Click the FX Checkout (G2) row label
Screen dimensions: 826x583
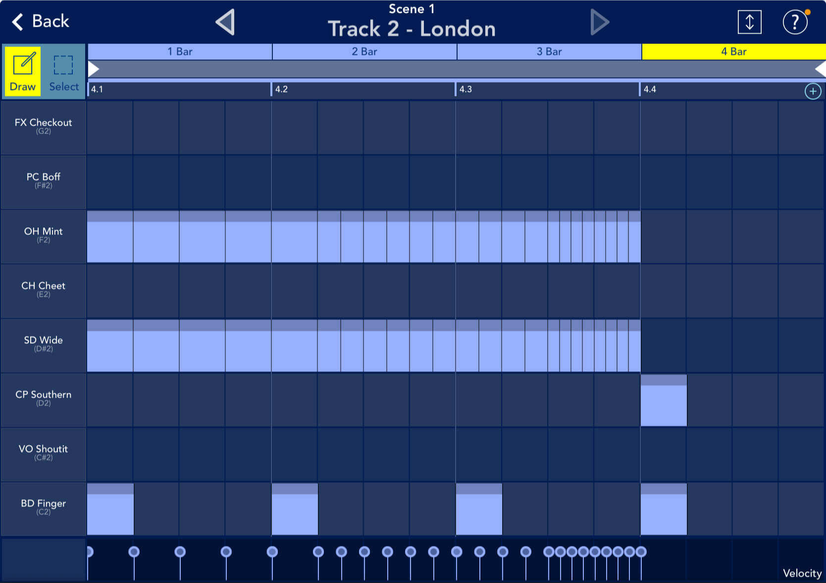pos(43,126)
